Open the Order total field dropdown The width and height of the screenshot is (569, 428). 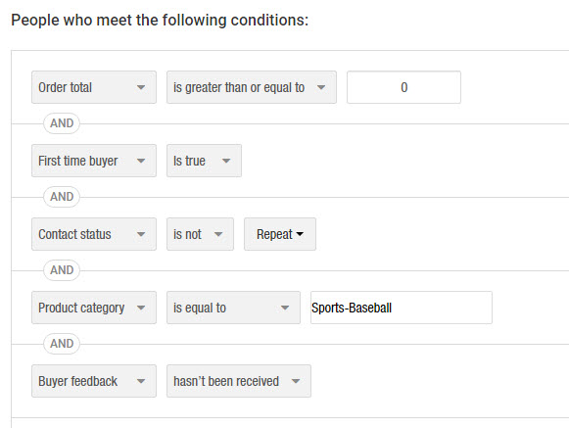(x=94, y=87)
